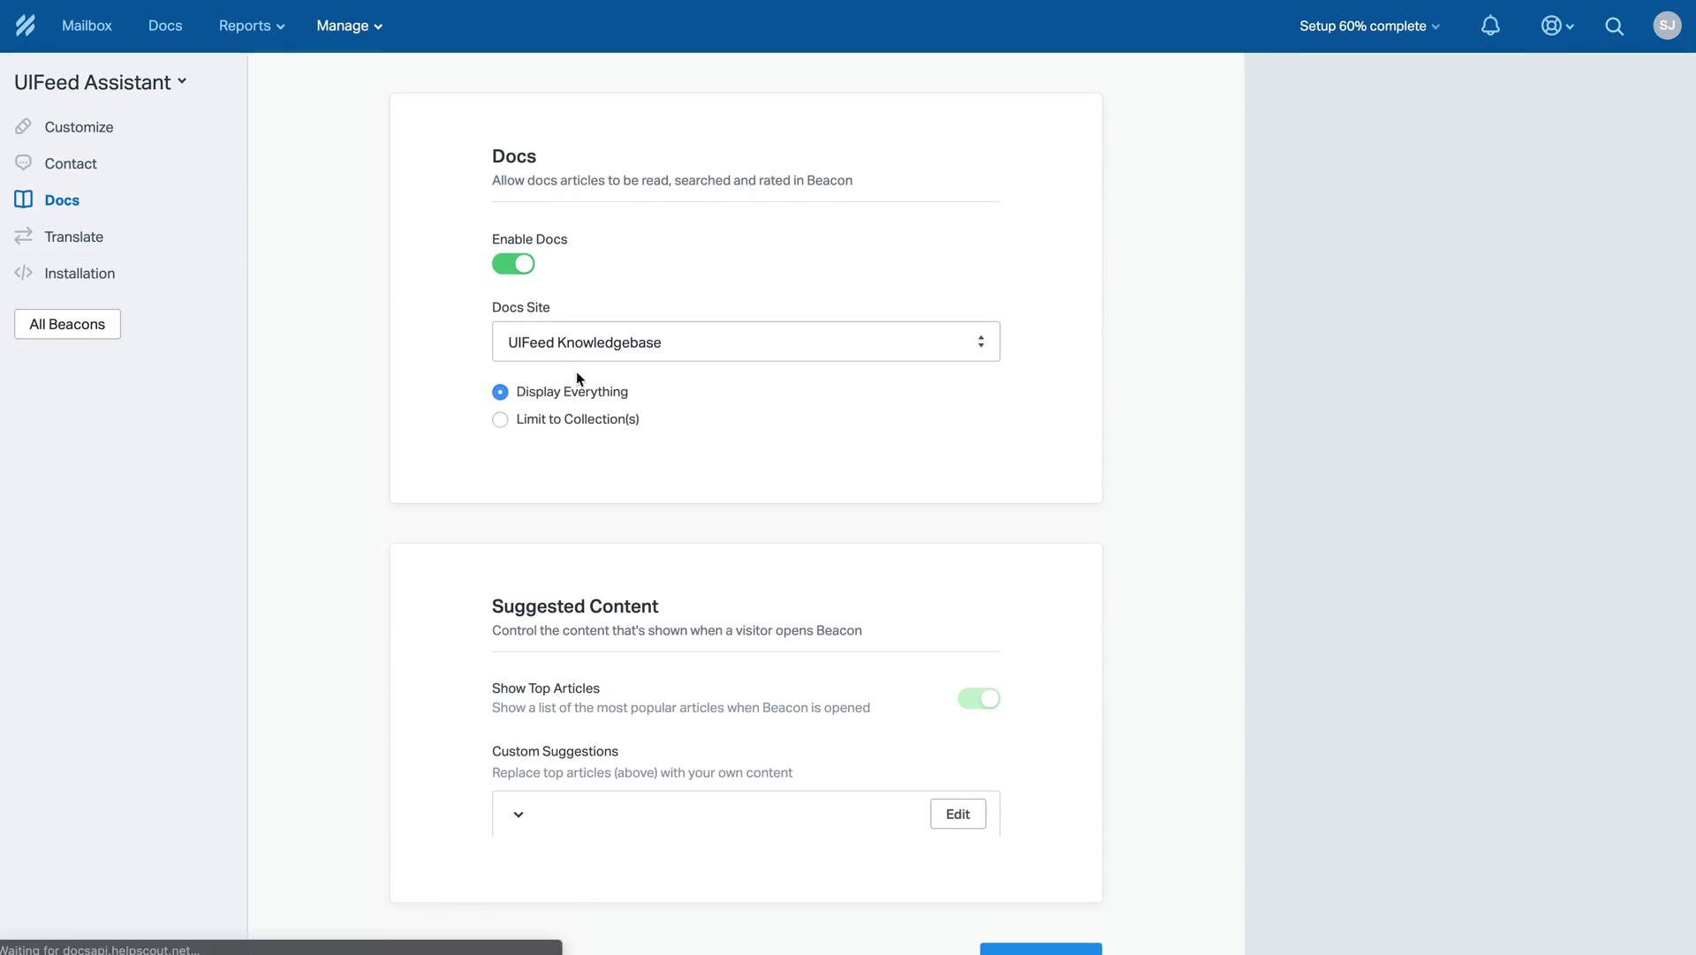Click the search icon in top bar

click(1615, 26)
